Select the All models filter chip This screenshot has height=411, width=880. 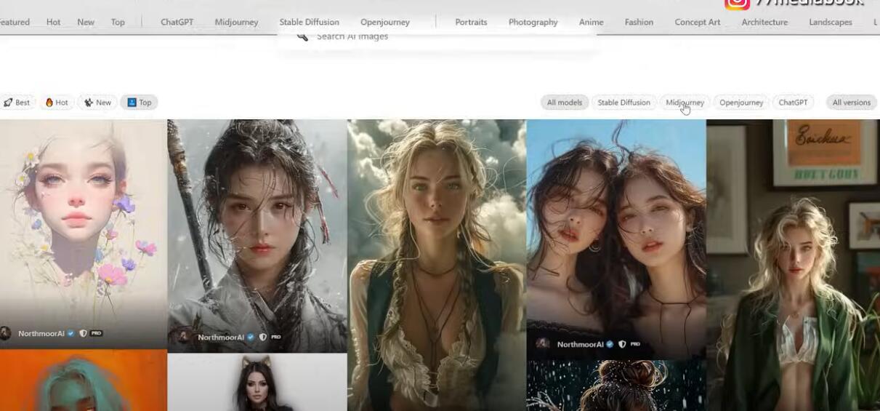(565, 103)
